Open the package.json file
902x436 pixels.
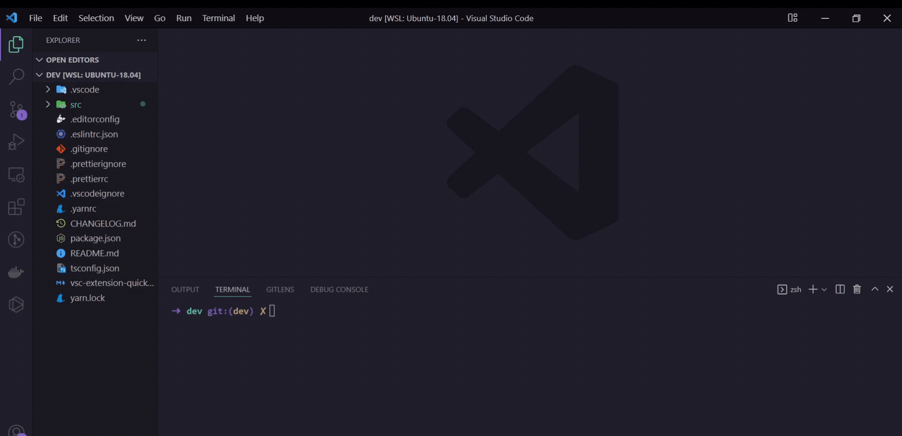tap(95, 238)
